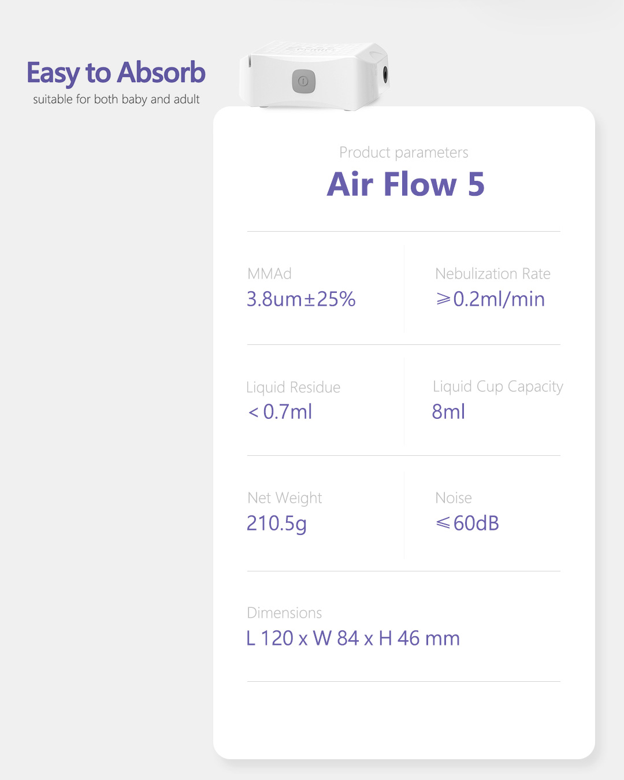Viewport: 624px width, 780px height.
Task: Click the 8ml capacity value
Action: click(x=448, y=412)
